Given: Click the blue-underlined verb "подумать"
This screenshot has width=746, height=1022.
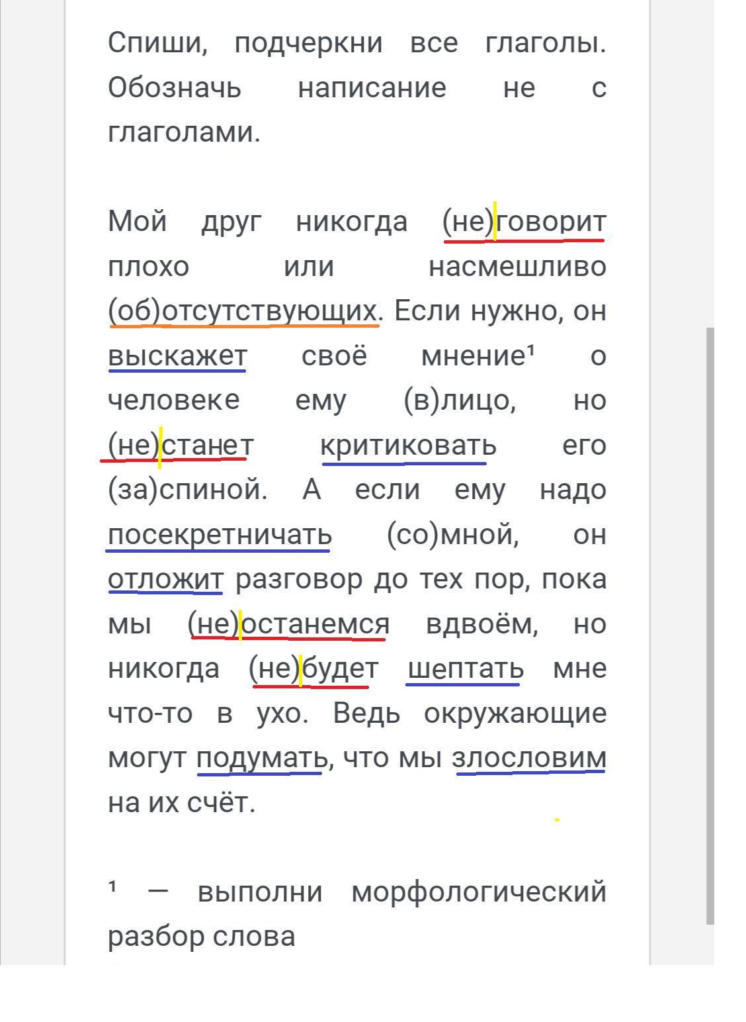Looking at the screenshot, I should tap(262, 759).
